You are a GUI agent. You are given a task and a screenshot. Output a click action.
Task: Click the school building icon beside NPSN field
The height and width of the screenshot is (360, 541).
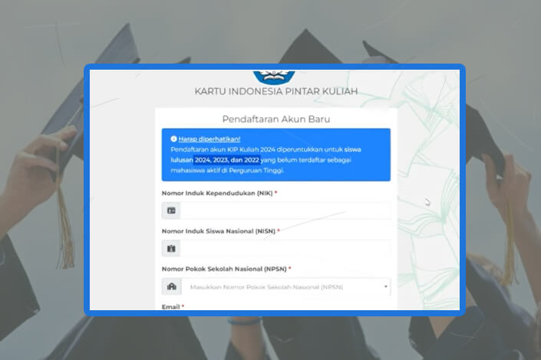[x=171, y=286]
